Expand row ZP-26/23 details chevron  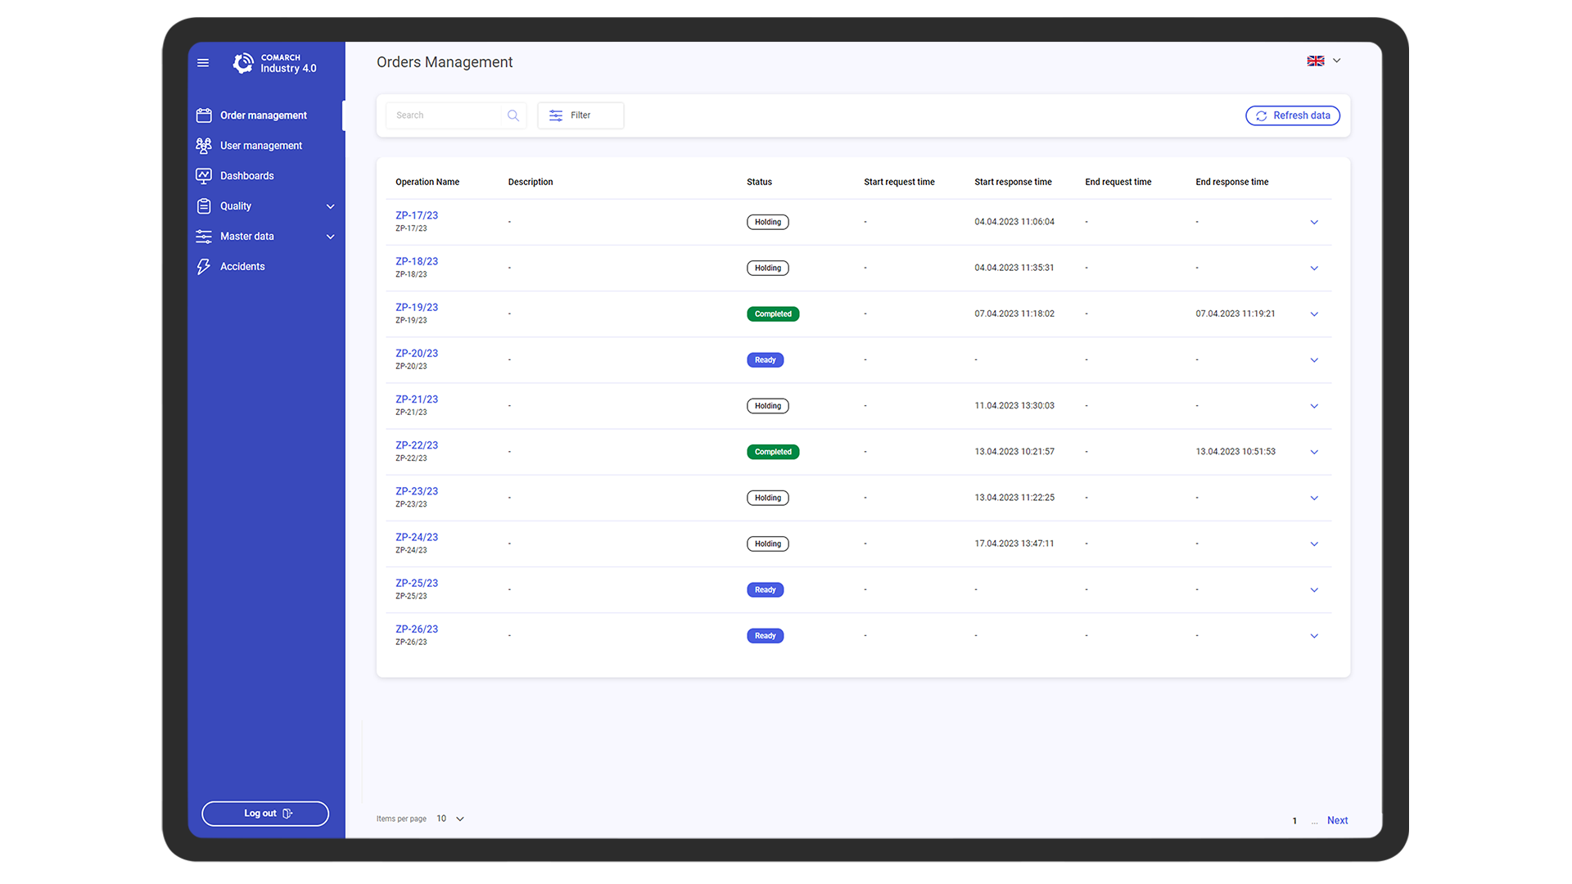[1314, 636]
